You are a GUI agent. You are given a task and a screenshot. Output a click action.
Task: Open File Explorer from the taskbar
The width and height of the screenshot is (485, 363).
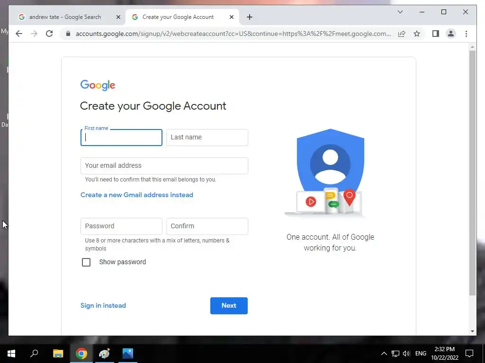(58, 354)
